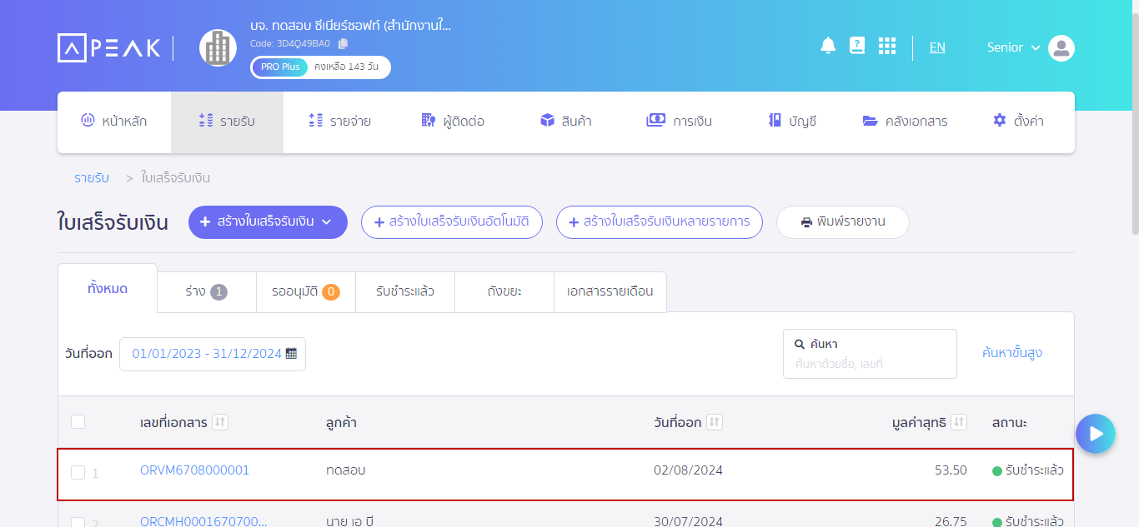Open notifications bell
This screenshot has height=527, width=1139.
click(828, 46)
